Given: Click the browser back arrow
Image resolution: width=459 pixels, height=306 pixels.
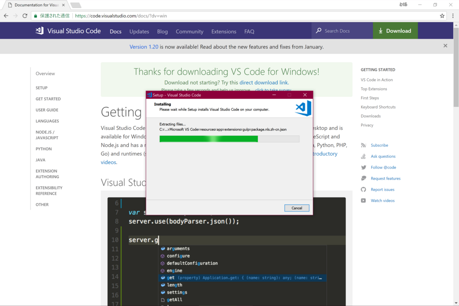Looking at the screenshot, I should 6,16.
